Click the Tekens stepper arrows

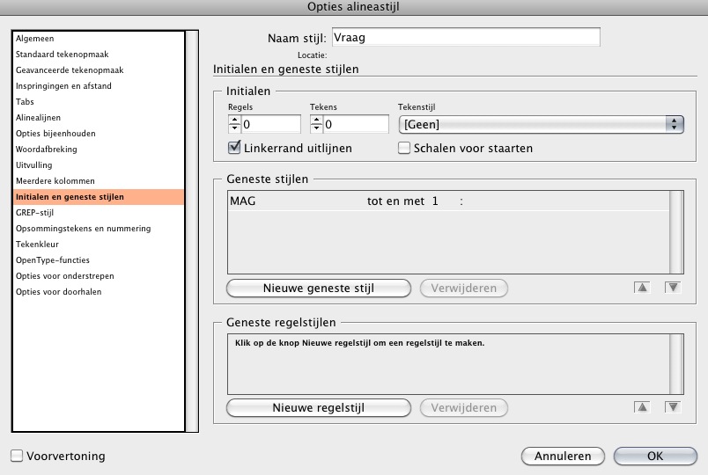(316, 124)
